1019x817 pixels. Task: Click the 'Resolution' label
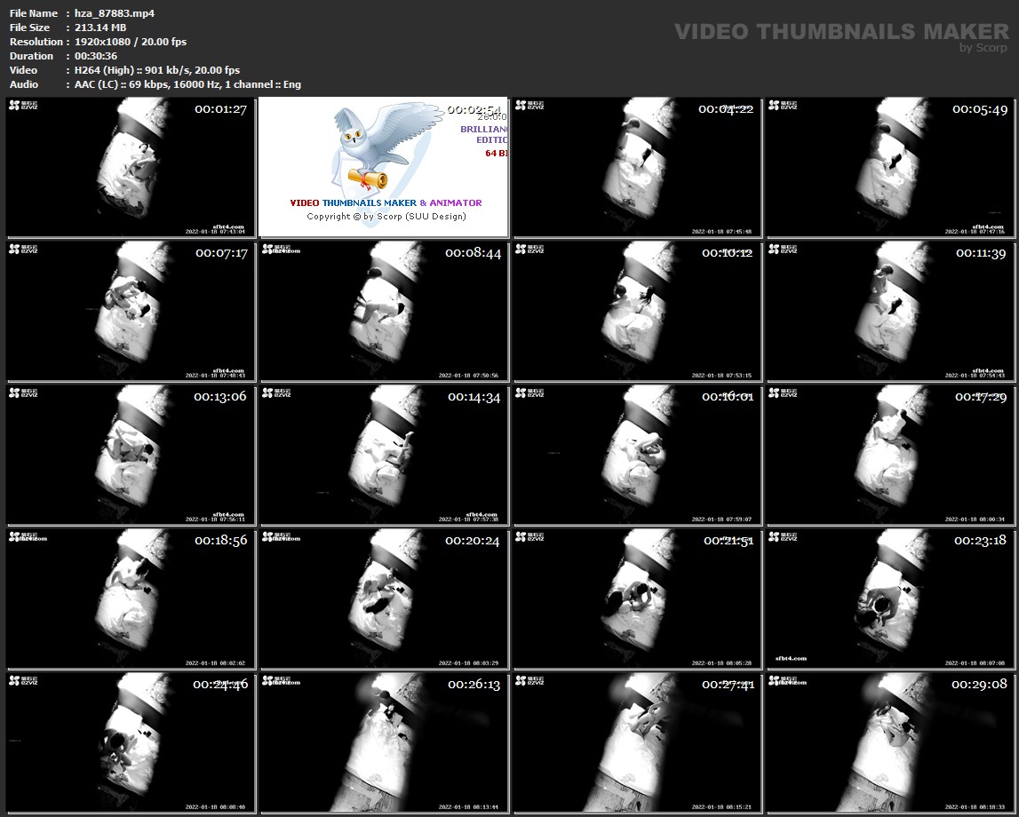36,42
